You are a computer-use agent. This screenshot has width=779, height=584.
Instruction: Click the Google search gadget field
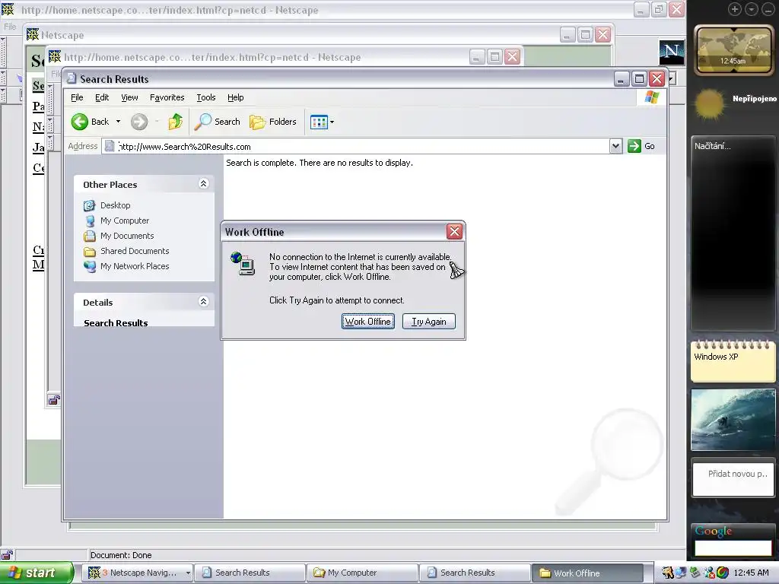tap(733, 547)
